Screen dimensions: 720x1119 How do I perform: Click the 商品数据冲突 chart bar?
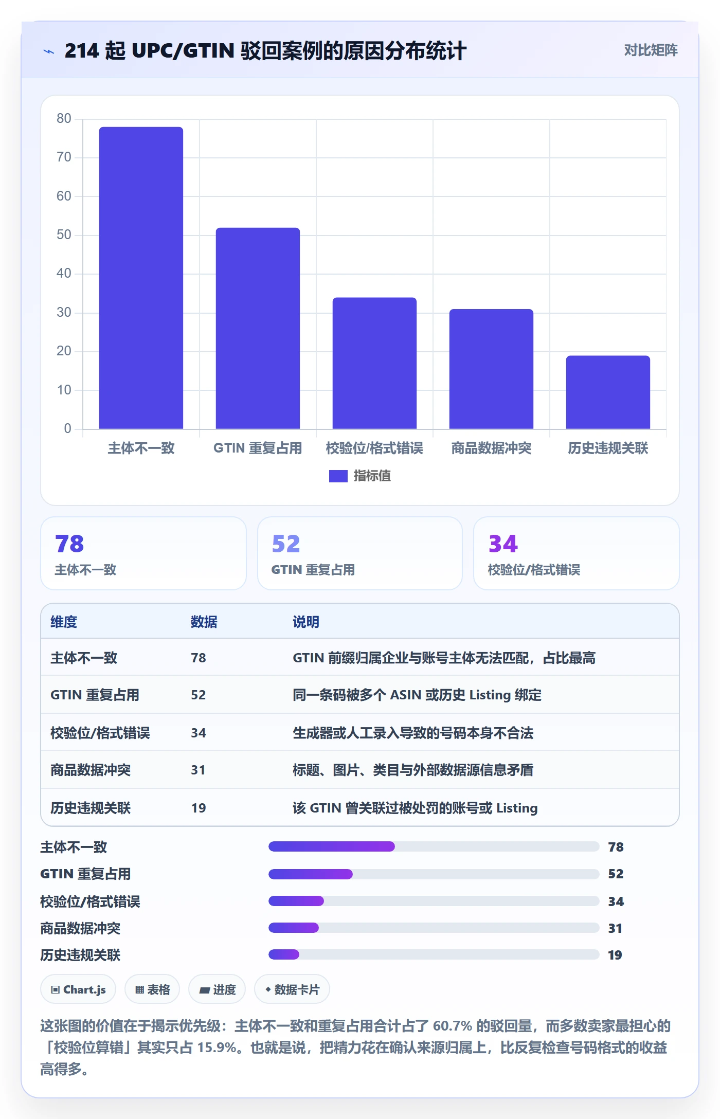click(491, 369)
